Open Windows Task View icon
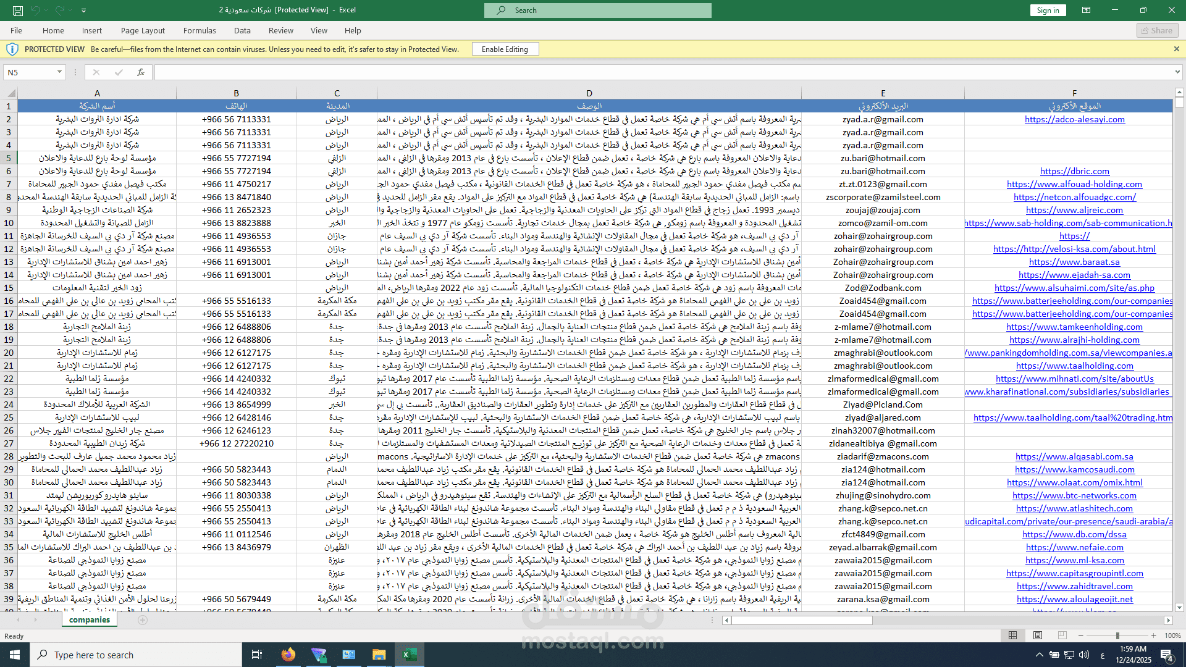The height and width of the screenshot is (667, 1186). (257, 655)
